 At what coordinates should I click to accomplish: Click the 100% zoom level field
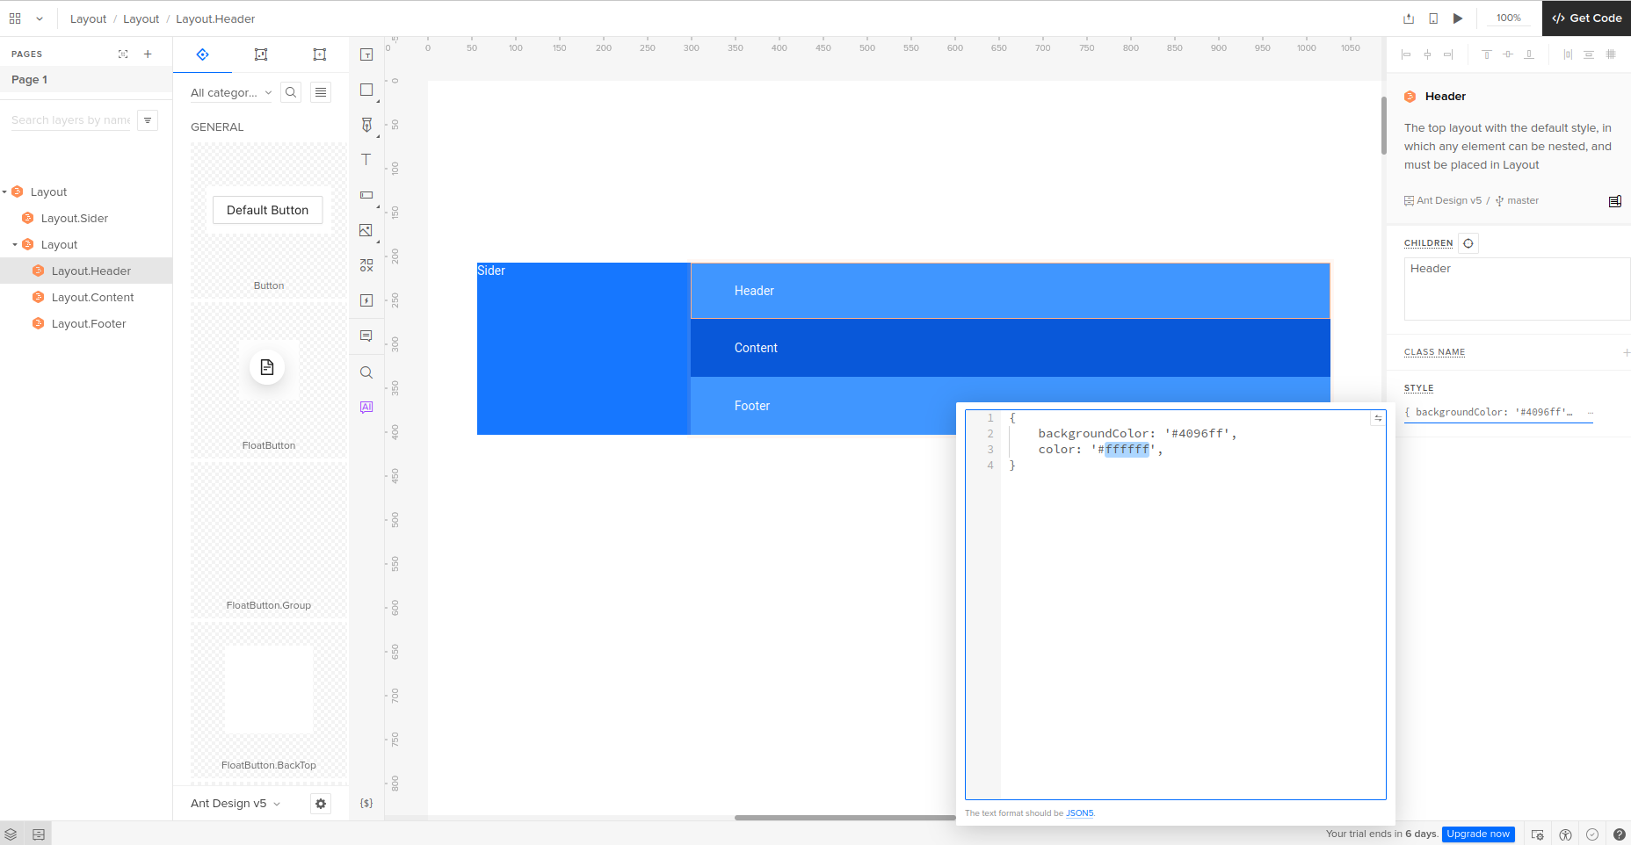[1509, 18]
